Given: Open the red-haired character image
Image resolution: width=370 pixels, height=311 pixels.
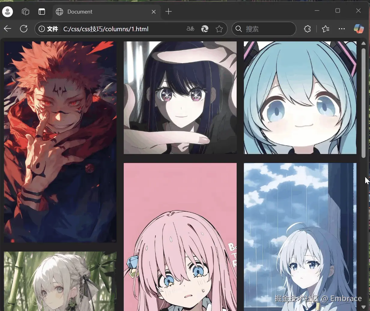Looking at the screenshot, I should point(60,142).
